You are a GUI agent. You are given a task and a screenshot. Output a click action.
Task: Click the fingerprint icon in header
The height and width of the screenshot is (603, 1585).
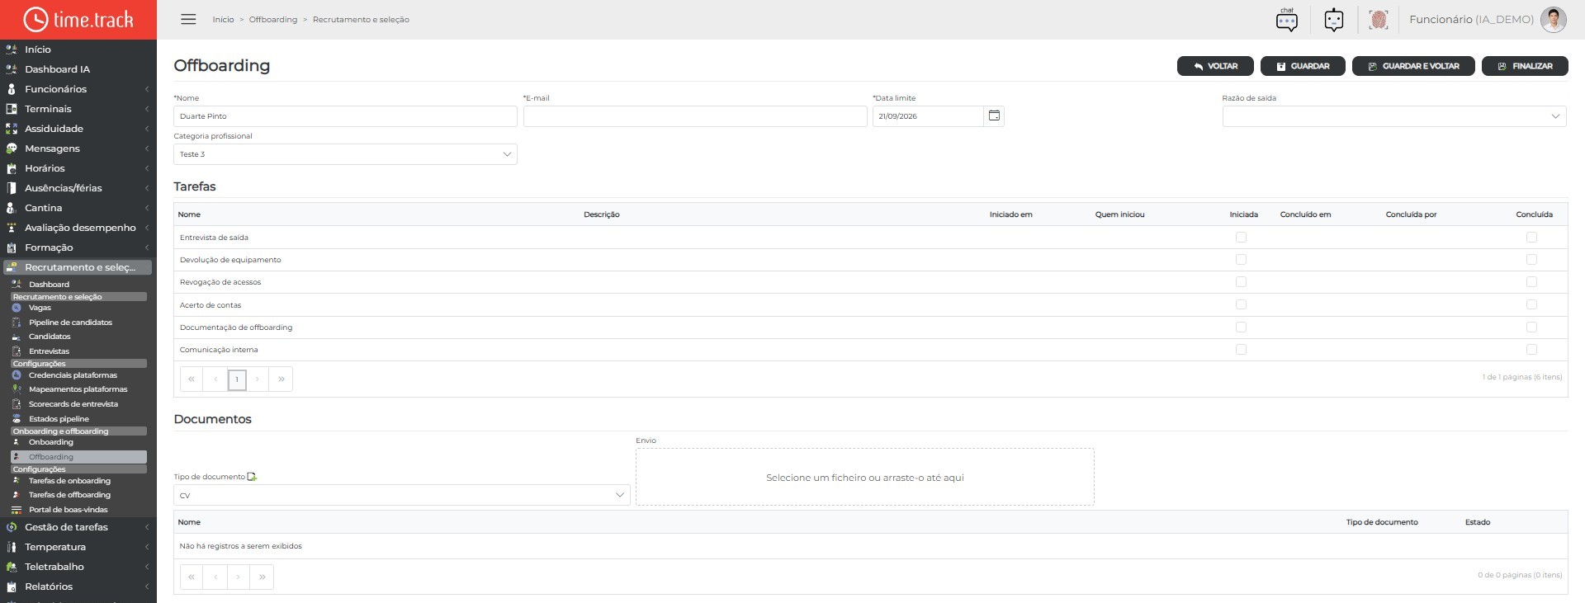pyautogui.click(x=1378, y=20)
